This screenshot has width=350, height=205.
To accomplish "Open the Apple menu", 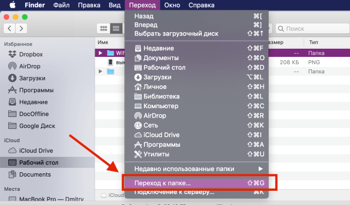I will [13, 5].
